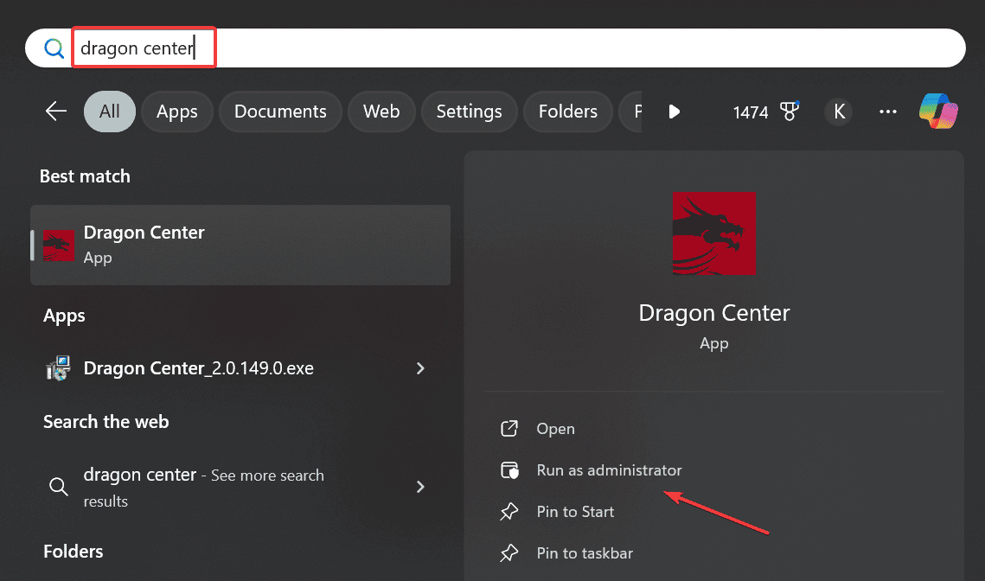Switch to the Settings filter tab

[470, 112]
